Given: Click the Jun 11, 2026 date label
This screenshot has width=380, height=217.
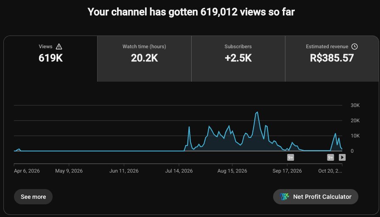Looking at the screenshot, I should click(124, 171).
